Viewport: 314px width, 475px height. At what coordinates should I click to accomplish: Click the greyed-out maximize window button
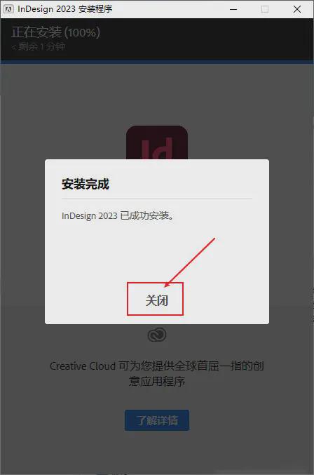[265, 9]
